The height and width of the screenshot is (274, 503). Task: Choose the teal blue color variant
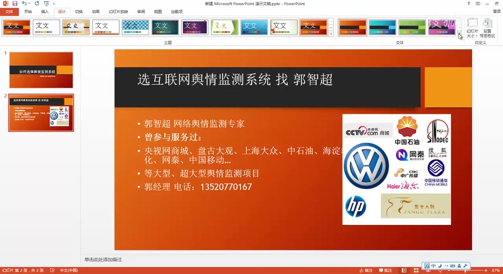click(x=382, y=27)
